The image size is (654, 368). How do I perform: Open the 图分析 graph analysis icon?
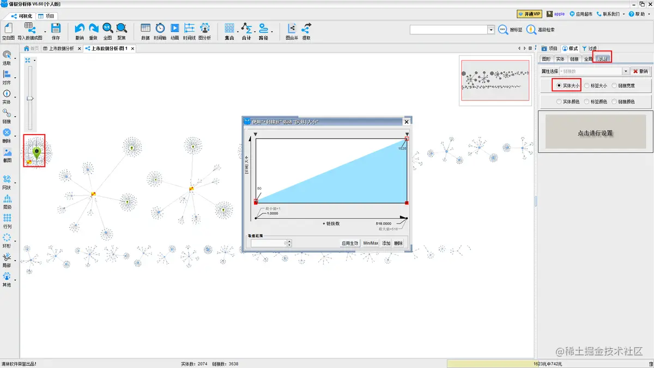coord(205,28)
